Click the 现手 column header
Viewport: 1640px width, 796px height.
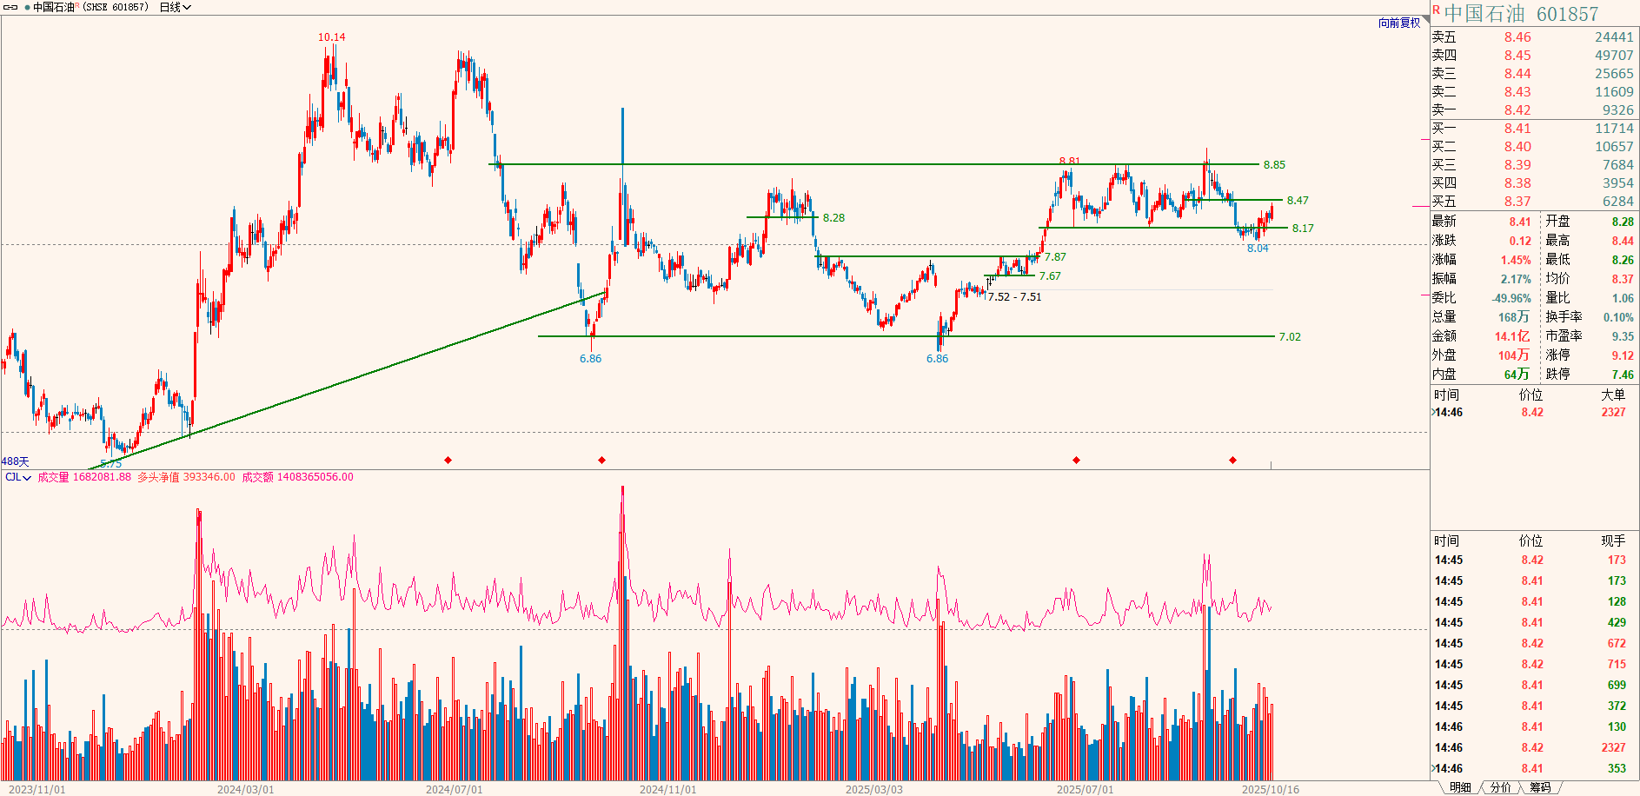[x=1613, y=541]
